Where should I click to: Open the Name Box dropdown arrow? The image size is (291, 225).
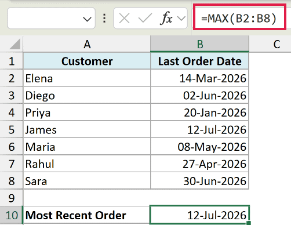[87, 19]
